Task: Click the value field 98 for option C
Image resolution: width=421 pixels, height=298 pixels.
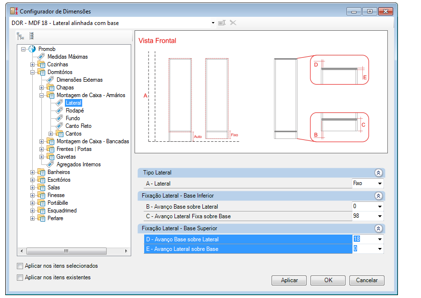Action: (364, 216)
